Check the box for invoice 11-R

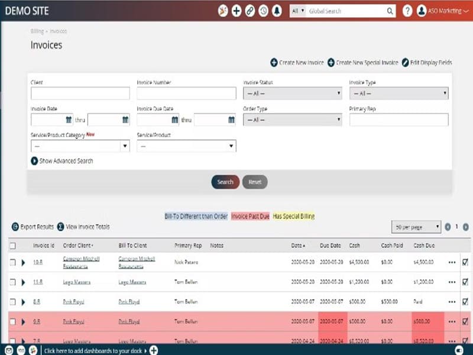(x=12, y=282)
